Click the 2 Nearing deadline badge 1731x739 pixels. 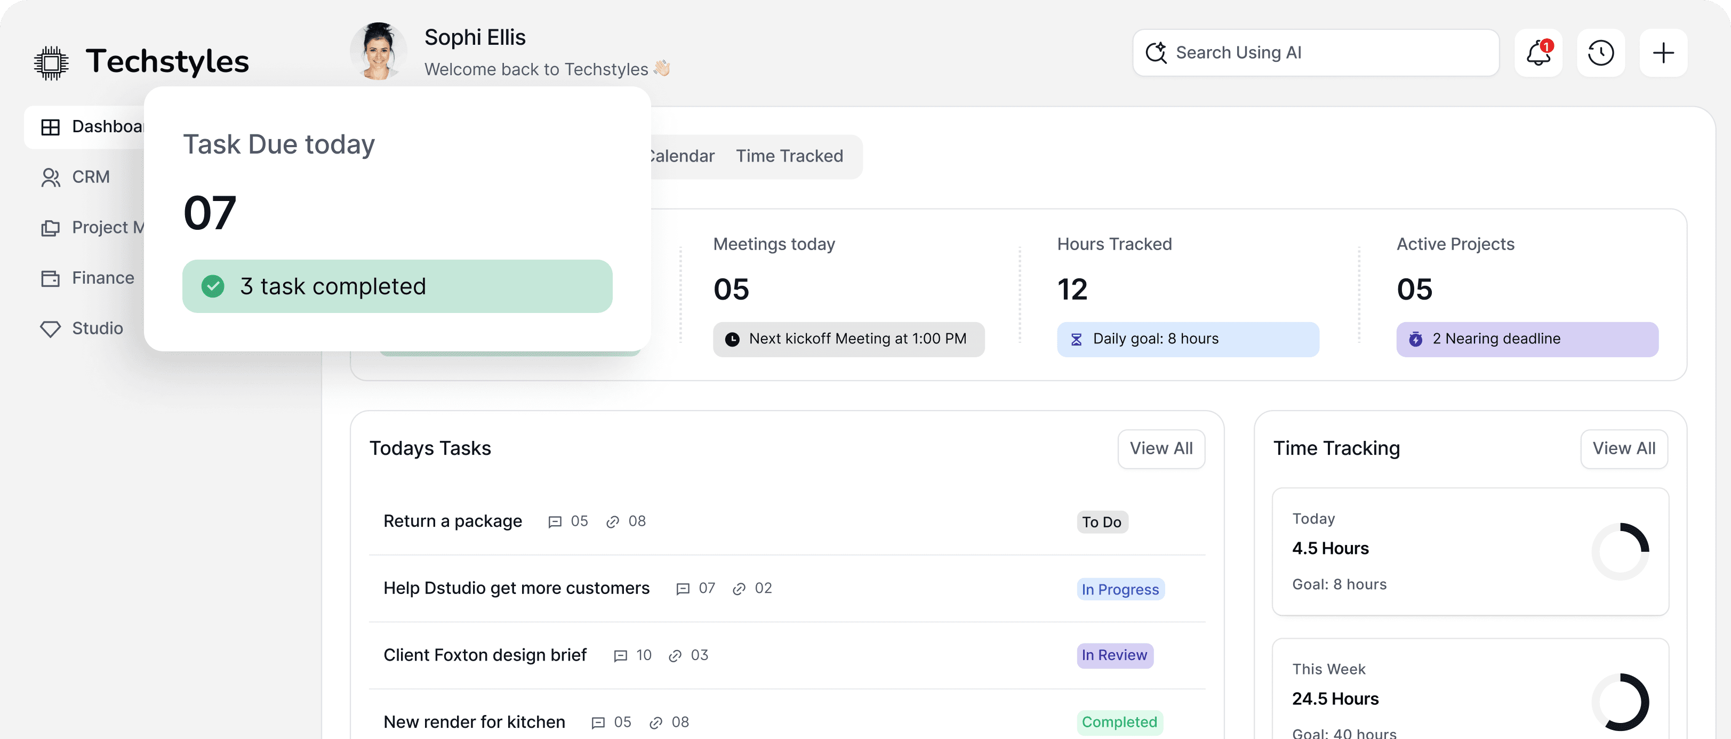[1527, 339]
